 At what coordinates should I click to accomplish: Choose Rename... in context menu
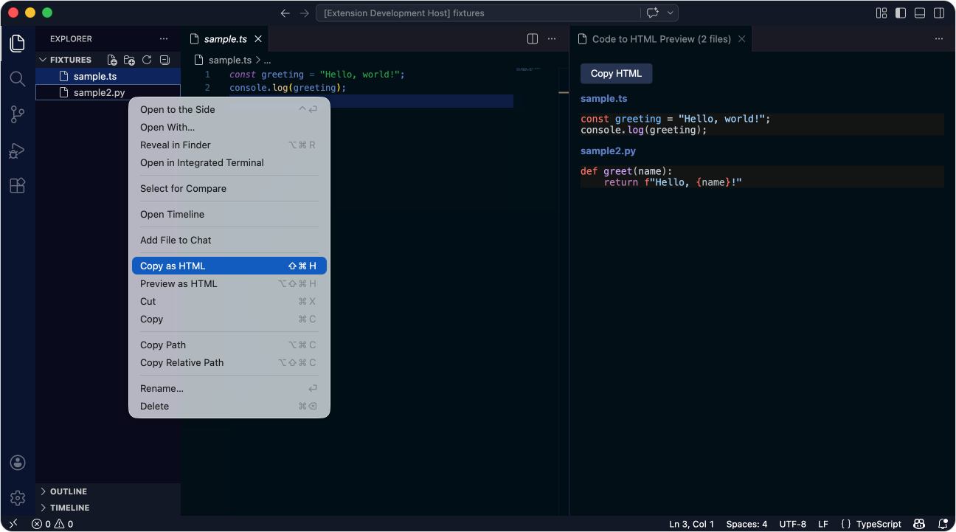coord(229,388)
